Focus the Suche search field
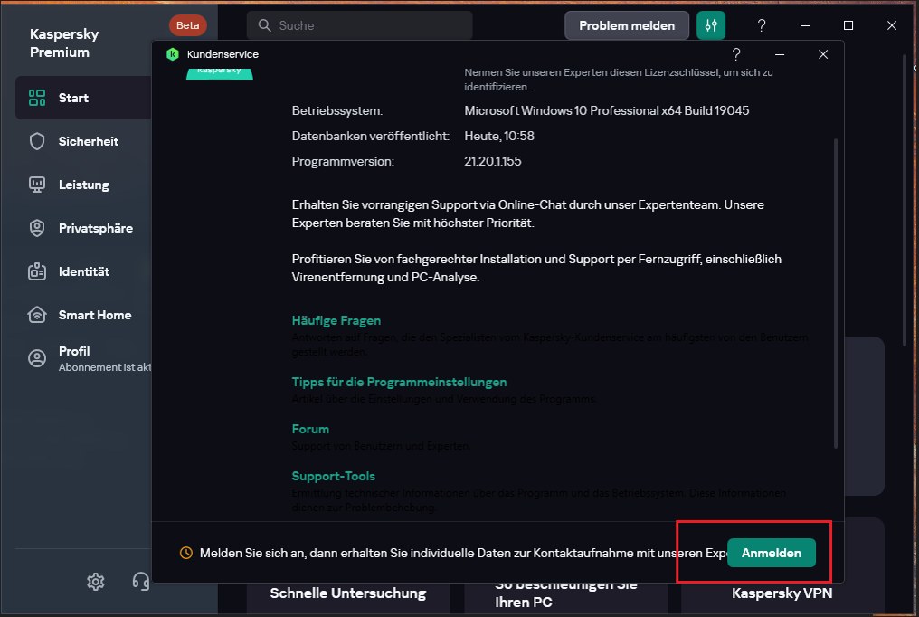The width and height of the screenshot is (919, 617). [x=359, y=25]
